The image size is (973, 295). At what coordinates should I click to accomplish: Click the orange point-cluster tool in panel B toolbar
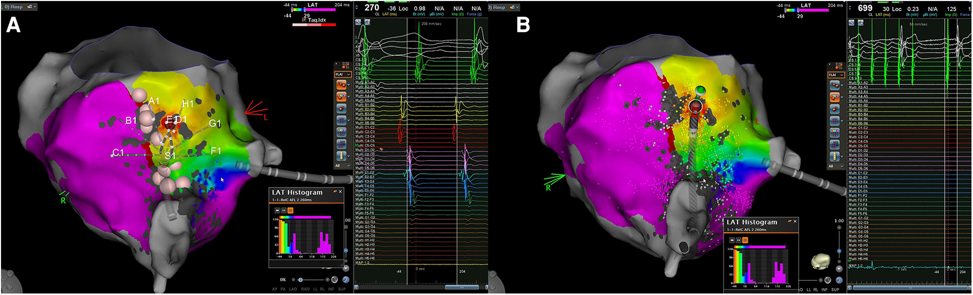coord(835,85)
